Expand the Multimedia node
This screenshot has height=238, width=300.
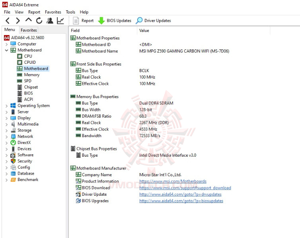6,124
